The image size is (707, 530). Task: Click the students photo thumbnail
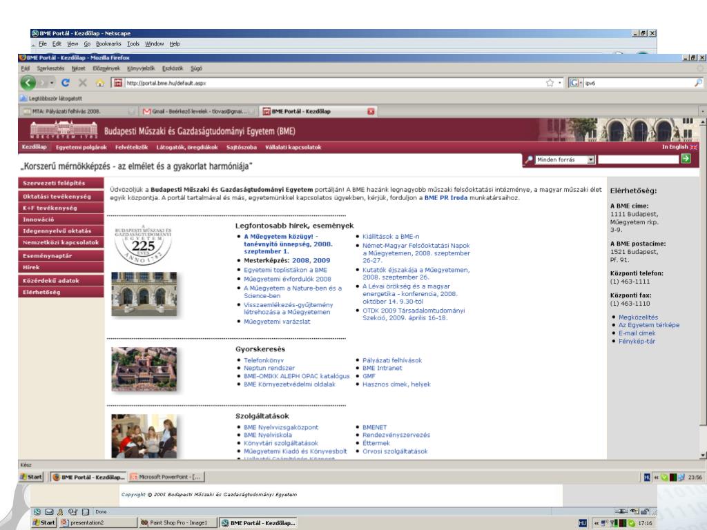click(x=144, y=436)
